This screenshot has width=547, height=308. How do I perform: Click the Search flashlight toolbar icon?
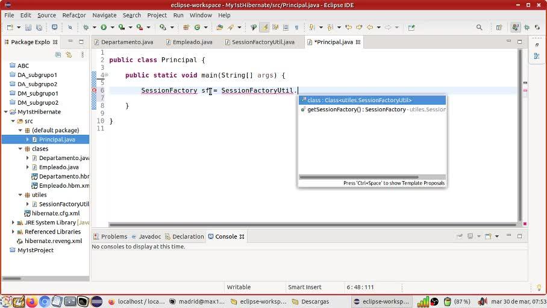click(x=231, y=27)
